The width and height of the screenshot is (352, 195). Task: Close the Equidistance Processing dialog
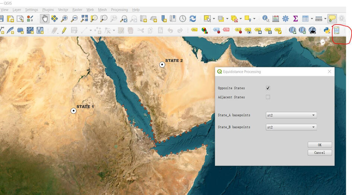pyautogui.click(x=329, y=72)
